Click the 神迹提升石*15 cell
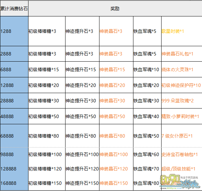202x191 pixels. (82, 69)
